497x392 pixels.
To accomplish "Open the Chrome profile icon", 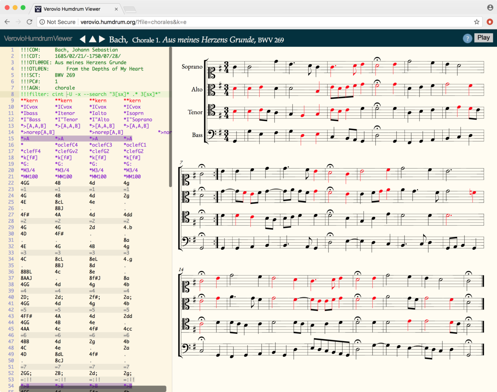I will pos(490,8).
